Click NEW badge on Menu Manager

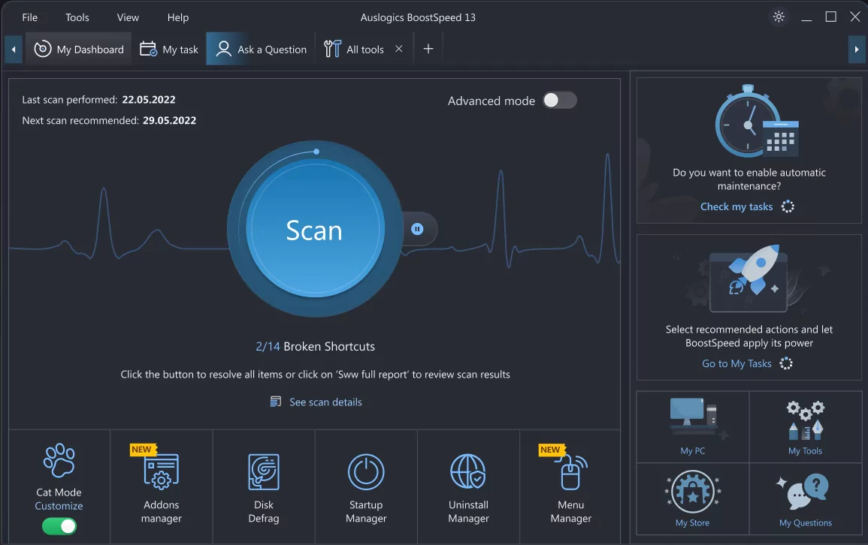click(552, 450)
